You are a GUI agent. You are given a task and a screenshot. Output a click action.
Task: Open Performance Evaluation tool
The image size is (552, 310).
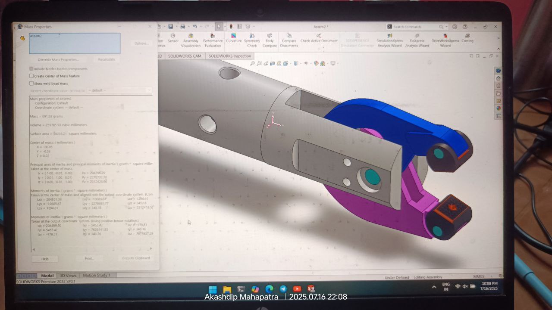[213, 40]
